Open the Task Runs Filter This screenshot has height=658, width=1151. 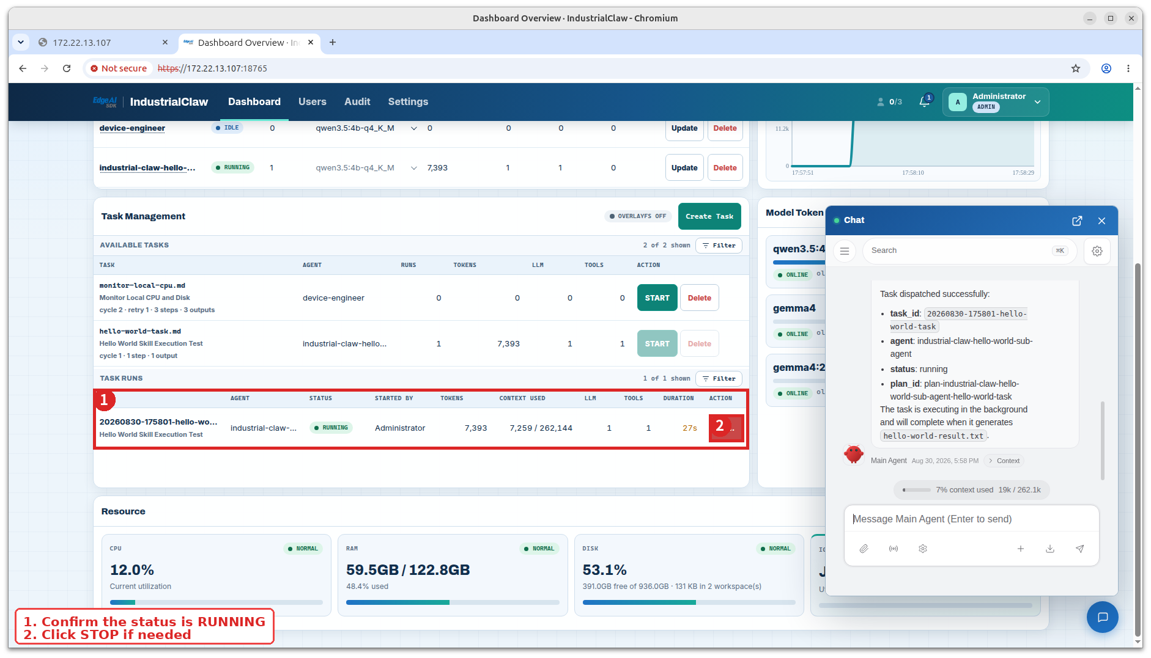coord(719,379)
